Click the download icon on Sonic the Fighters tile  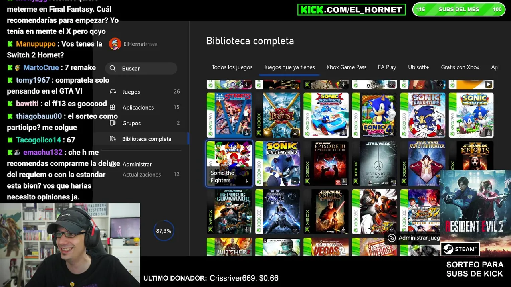246,181
